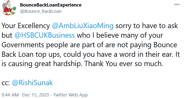Image resolution: width=184 pixels, height=99 pixels.
Task: Go to the @RishiSunak profile mention
Action: point(32,83)
